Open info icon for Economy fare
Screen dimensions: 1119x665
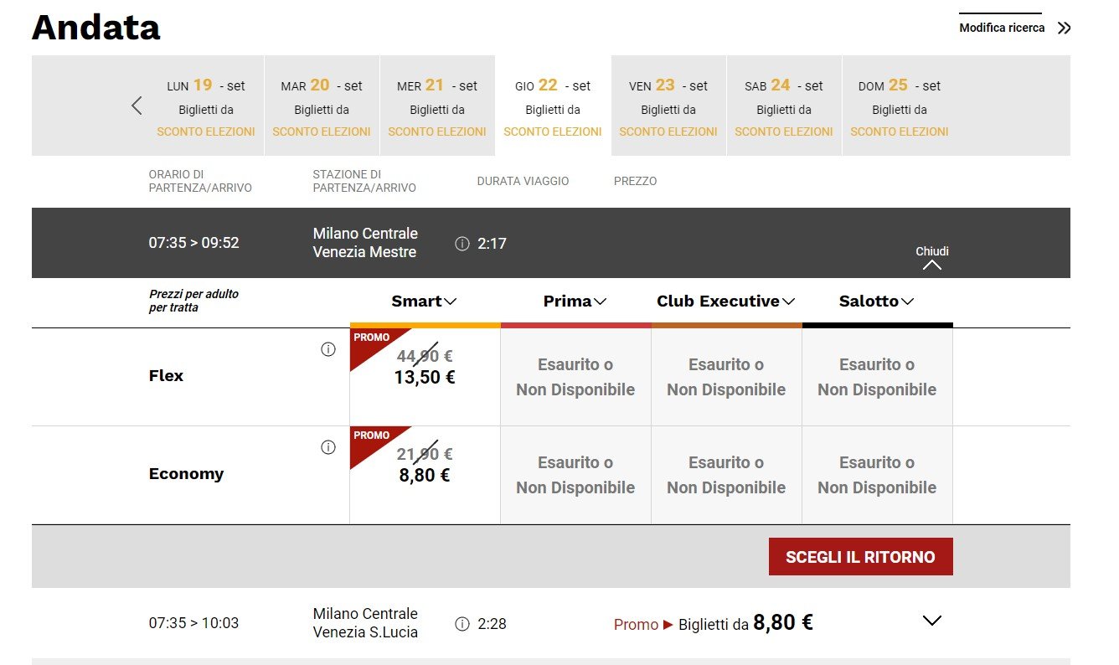click(x=328, y=448)
